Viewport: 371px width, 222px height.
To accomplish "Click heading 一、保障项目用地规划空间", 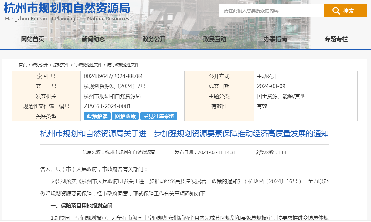I will coord(81,206).
